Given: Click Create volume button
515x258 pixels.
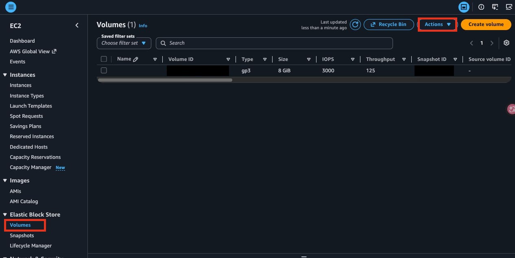Looking at the screenshot, I should click(486, 24).
